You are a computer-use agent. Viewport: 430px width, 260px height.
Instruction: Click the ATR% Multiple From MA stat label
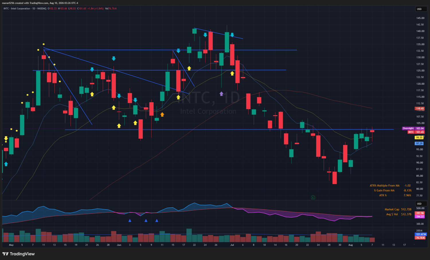(x=384, y=186)
